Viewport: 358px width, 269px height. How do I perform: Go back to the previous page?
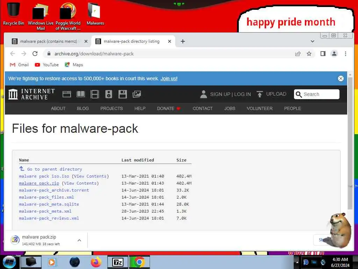pos(13,54)
